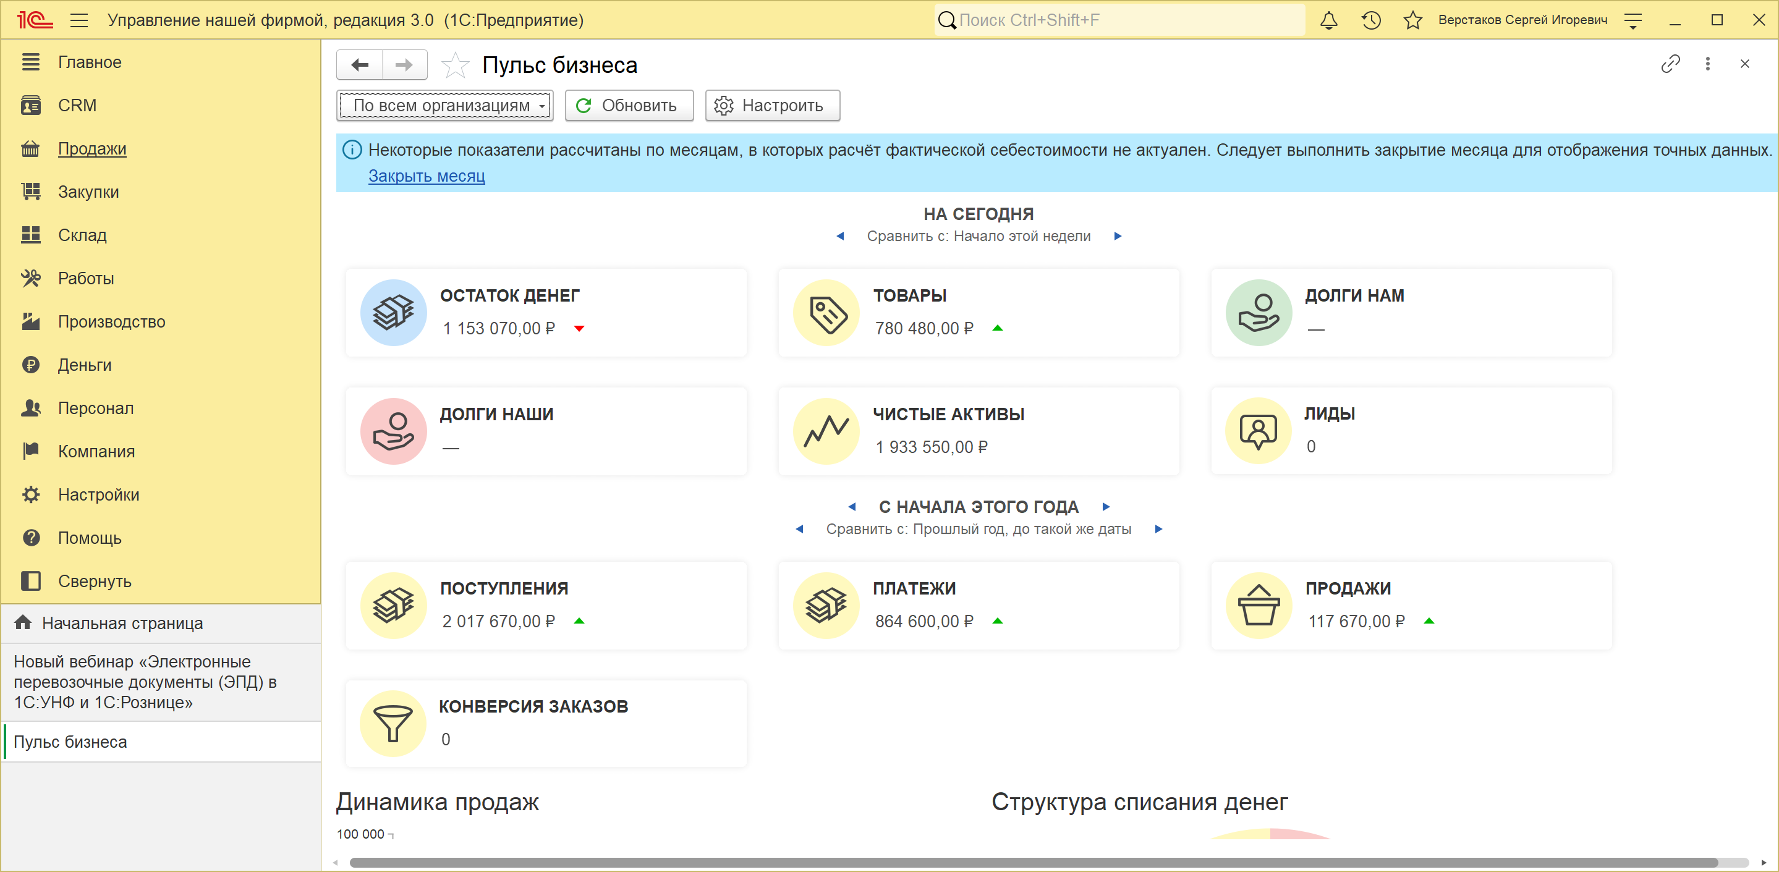1779x872 pixels.
Task: Click Динамика продаж chart heading
Action: point(437,802)
